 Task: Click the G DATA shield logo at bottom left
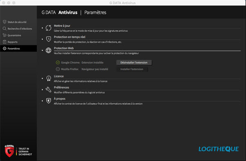point(9,151)
